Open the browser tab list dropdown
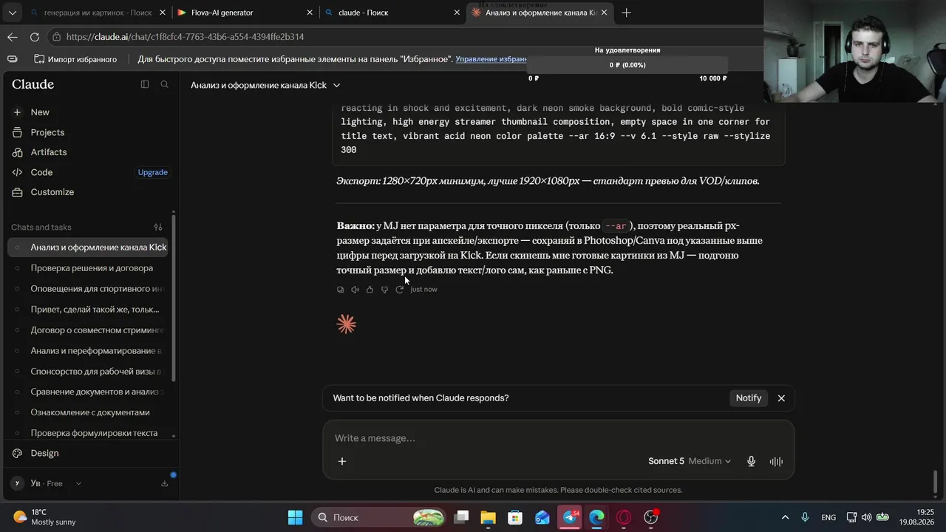Screen dimensions: 946x532 click(x=12, y=13)
